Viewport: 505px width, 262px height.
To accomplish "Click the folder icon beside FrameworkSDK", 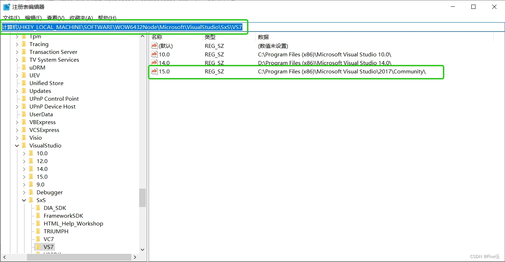I will tap(38, 216).
